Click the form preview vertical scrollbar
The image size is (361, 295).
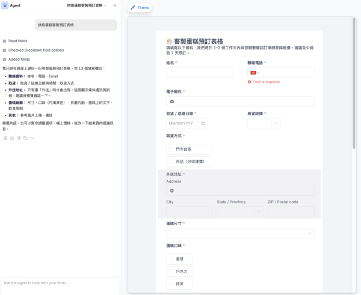click(354, 83)
